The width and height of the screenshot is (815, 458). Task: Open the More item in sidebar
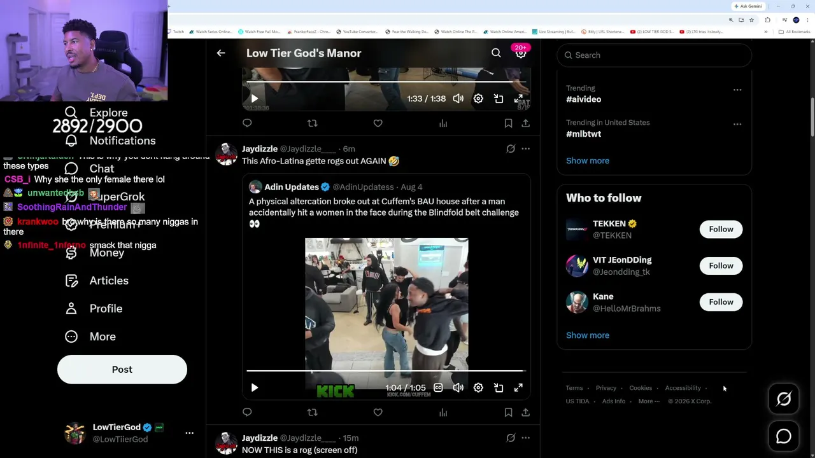[x=90, y=337]
